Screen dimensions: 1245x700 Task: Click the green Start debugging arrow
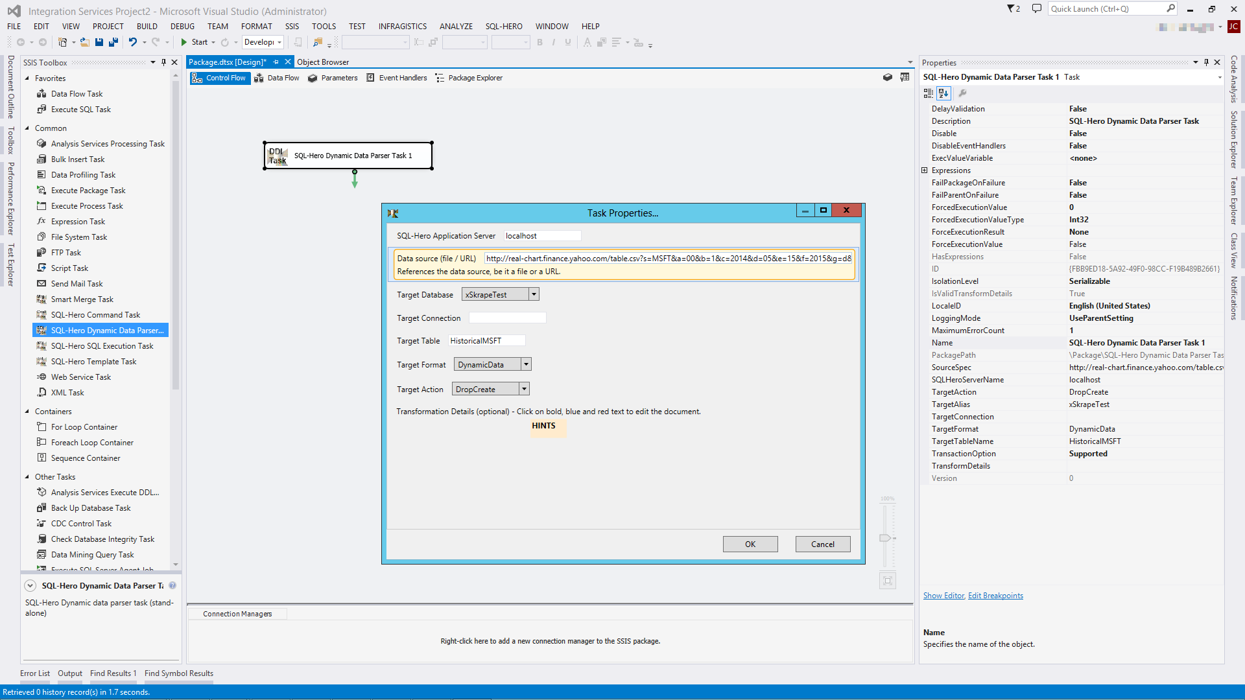coord(184,42)
